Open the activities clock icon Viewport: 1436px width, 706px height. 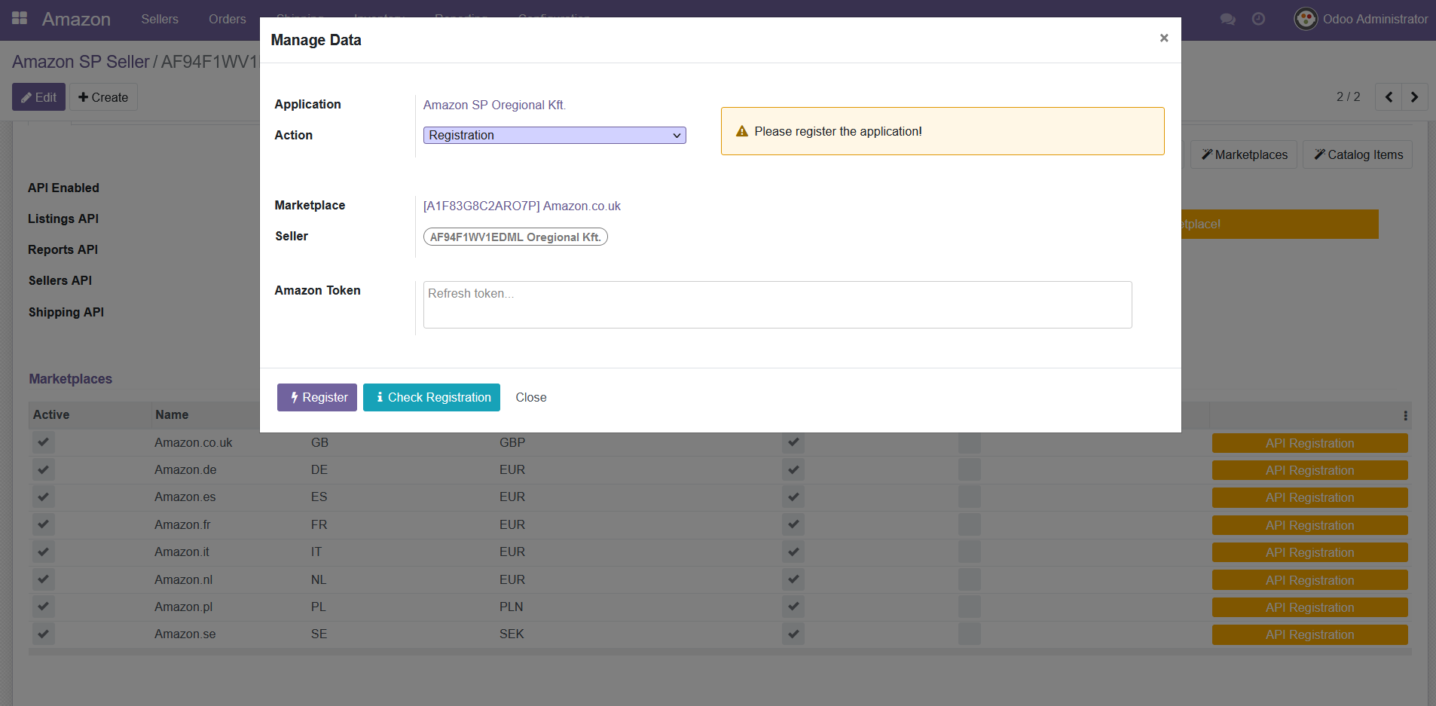[x=1258, y=19]
